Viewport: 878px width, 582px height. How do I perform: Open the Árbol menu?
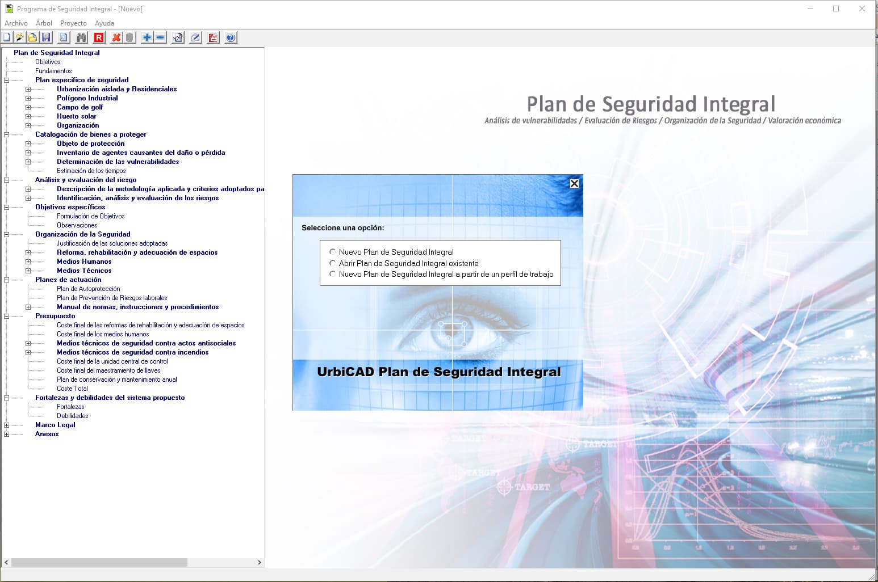[x=44, y=23]
